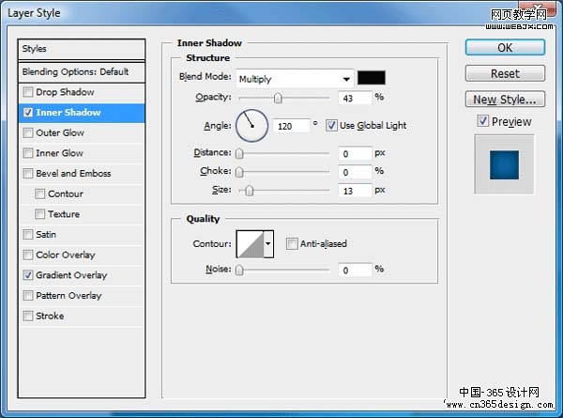Click the Noise value field
The width and height of the screenshot is (563, 418).
coord(355,270)
